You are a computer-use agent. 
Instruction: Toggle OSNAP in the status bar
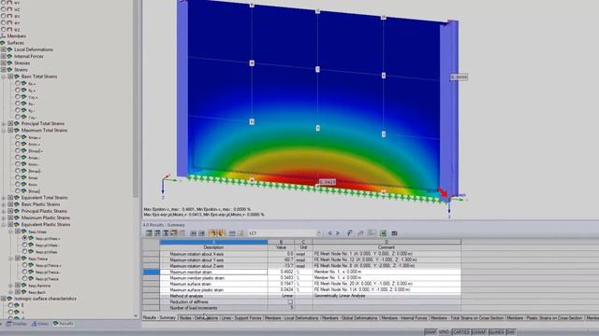[x=478, y=332]
